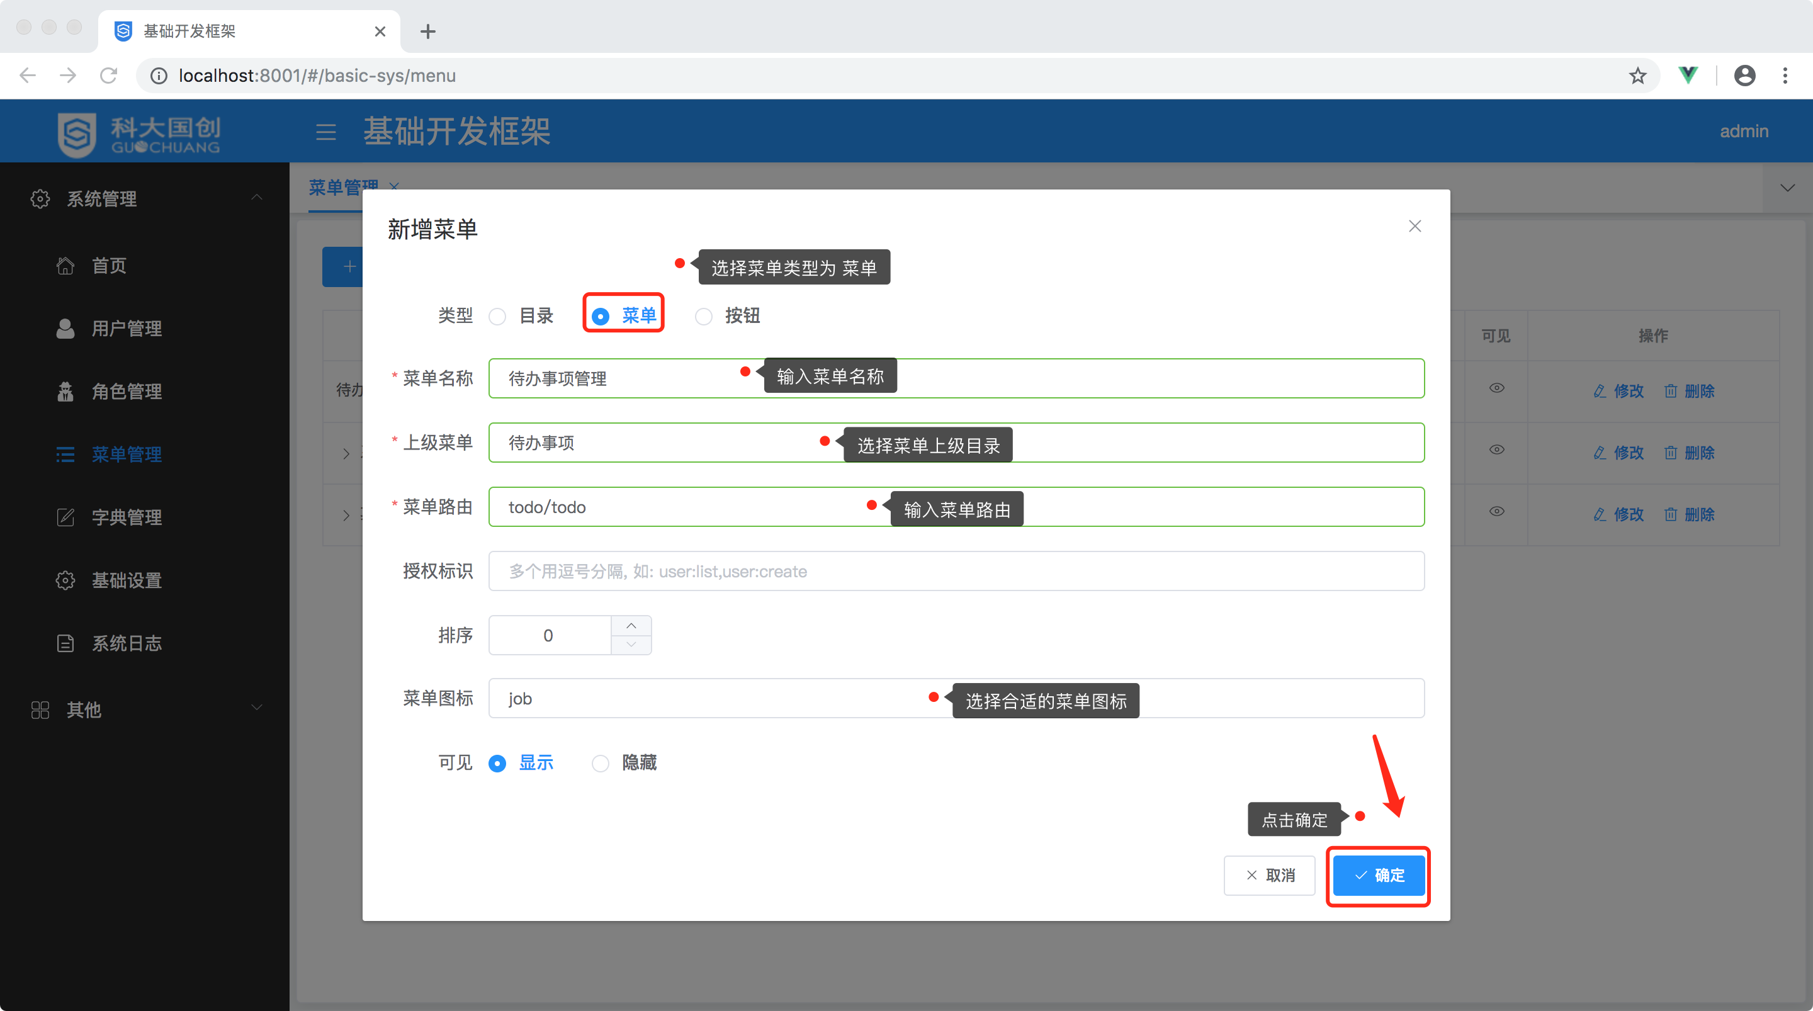This screenshot has width=1813, height=1011.
Task: Increase 排序 value with up arrow
Action: [631, 626]
